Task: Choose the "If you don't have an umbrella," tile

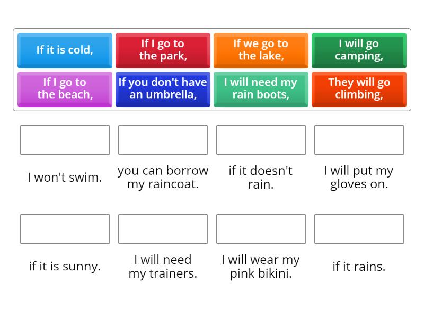Action: pyautogui.click(x=163, y=89)
